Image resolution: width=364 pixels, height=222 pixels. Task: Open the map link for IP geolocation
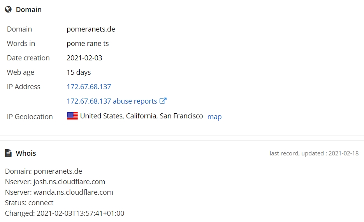(214, 116)
